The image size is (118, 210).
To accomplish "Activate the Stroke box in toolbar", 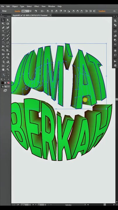I will pos(6,78).
